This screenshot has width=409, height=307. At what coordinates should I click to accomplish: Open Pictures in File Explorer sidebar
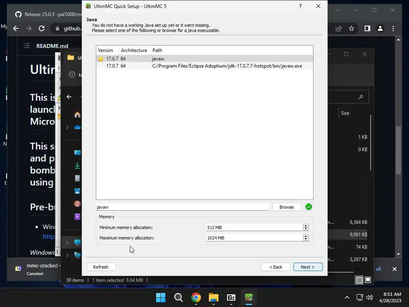(77, 191)
